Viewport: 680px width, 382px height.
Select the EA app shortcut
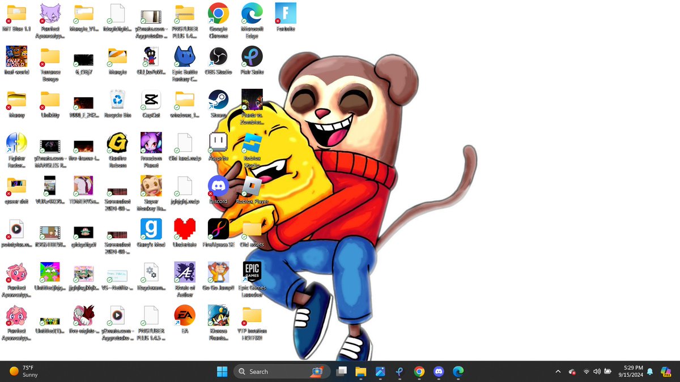pyautogui.click(x=184, y=319)
